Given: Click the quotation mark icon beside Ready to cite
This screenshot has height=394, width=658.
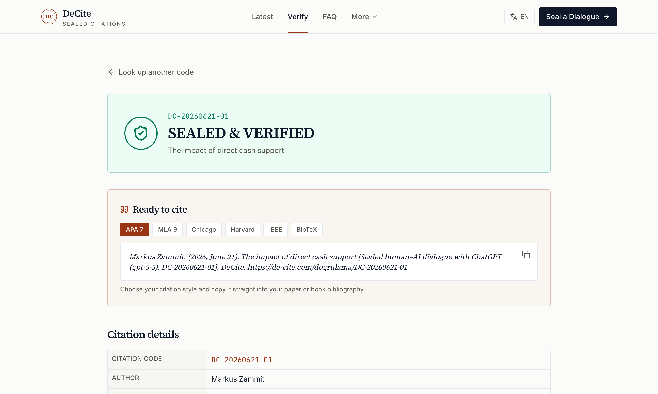Looking at the screenshot, I should [124, 209].
